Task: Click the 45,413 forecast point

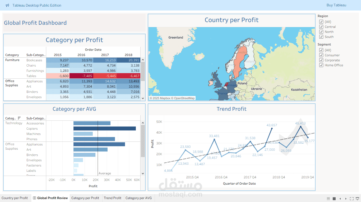Action: click(301, 127)
